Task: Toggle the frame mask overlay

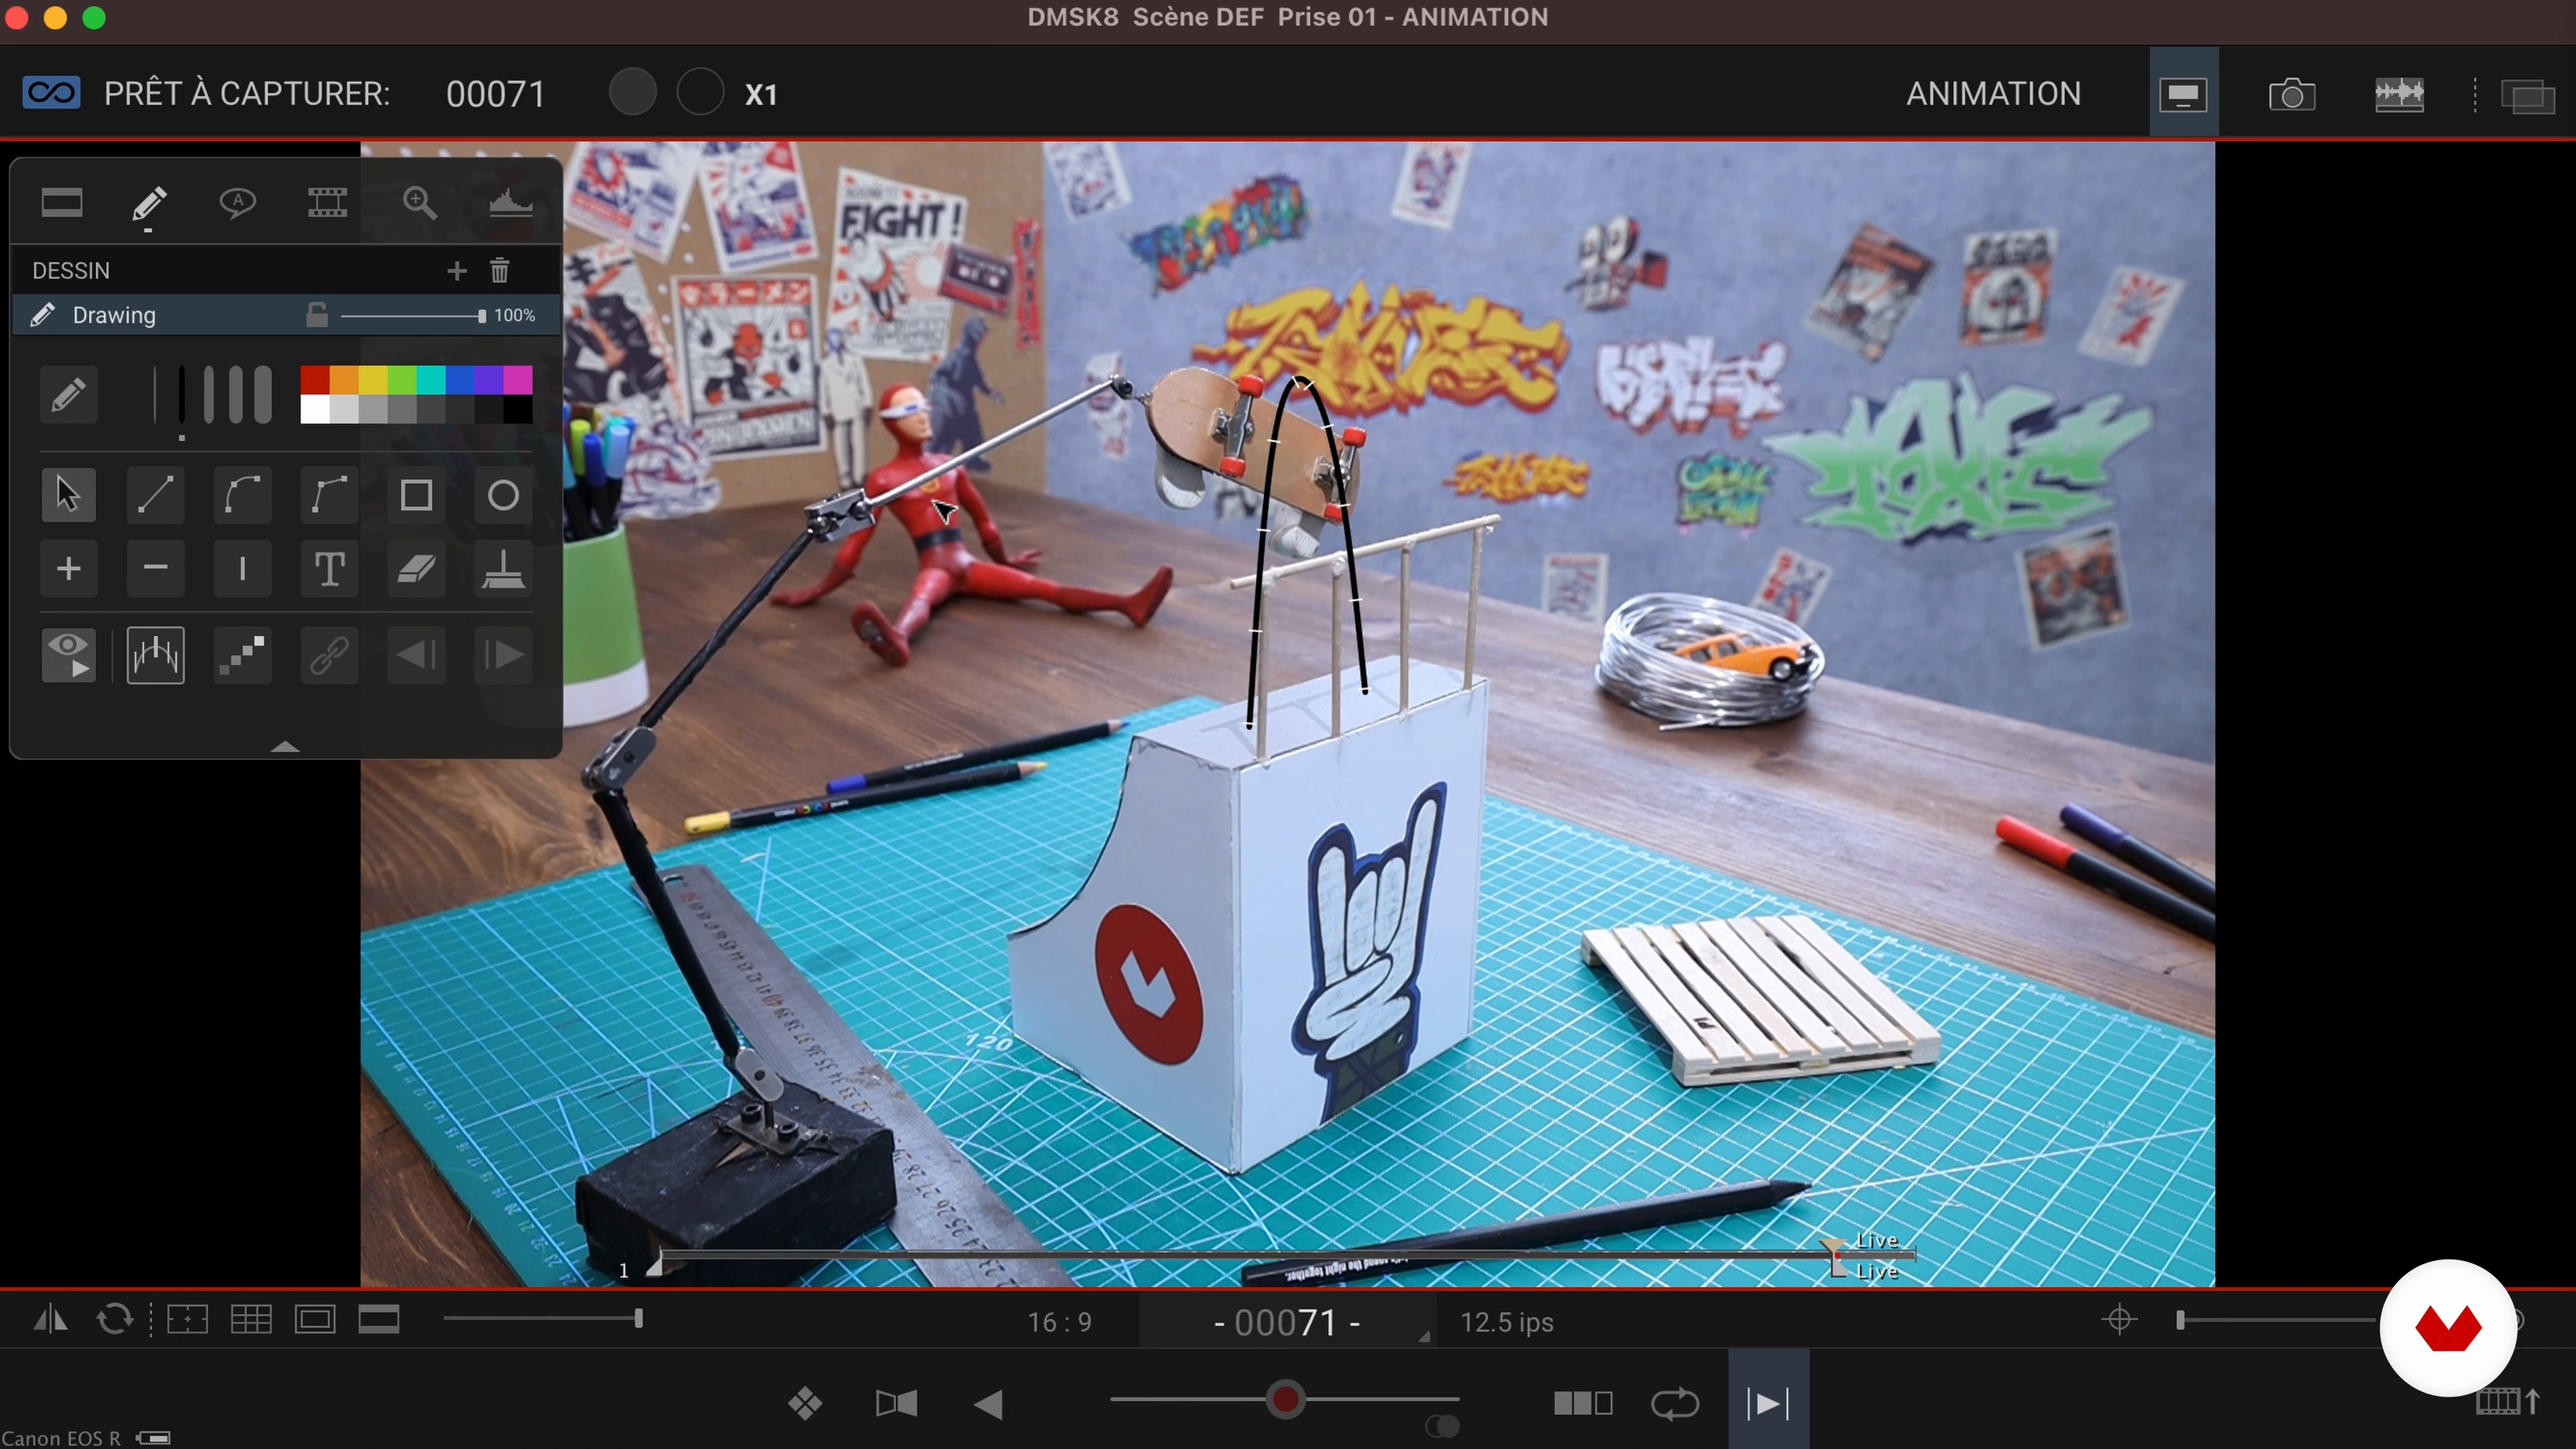Action: click(x=315, y=1320)
